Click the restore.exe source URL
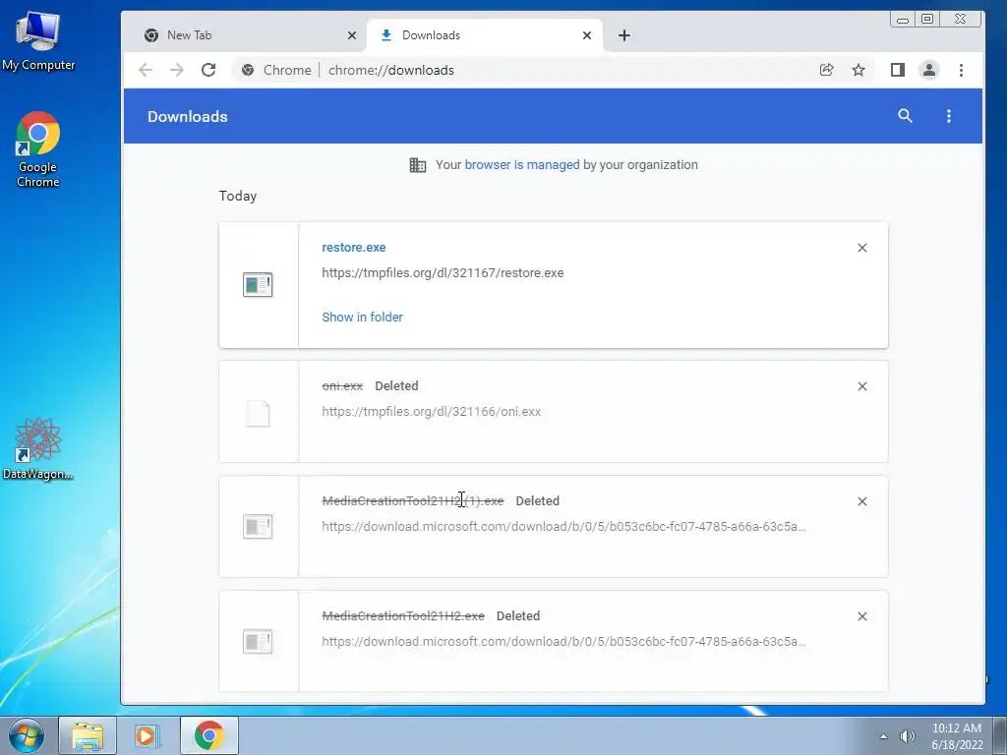This screenshot has height=755, width=1007. coord(443,273)
